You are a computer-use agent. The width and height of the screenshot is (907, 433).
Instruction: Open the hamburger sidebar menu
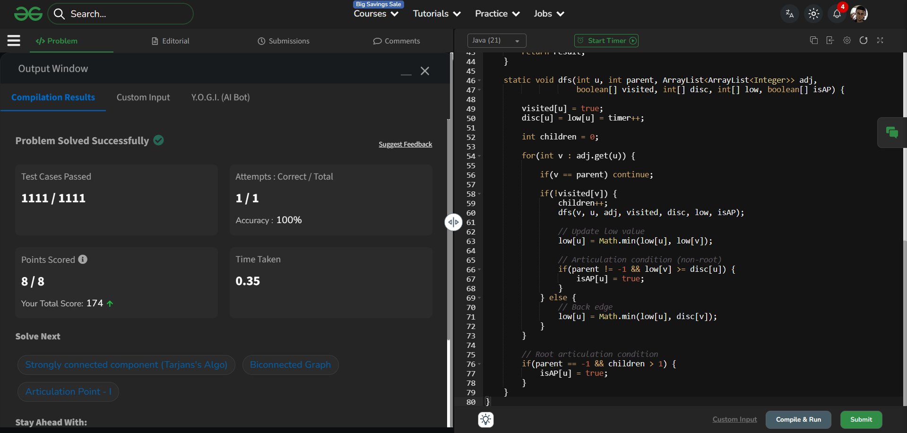coord(14,41)
